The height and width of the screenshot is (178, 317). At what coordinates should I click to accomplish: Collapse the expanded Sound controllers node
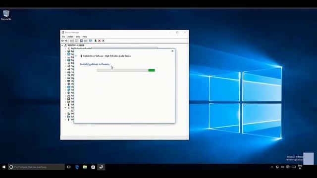pos(65,108)
